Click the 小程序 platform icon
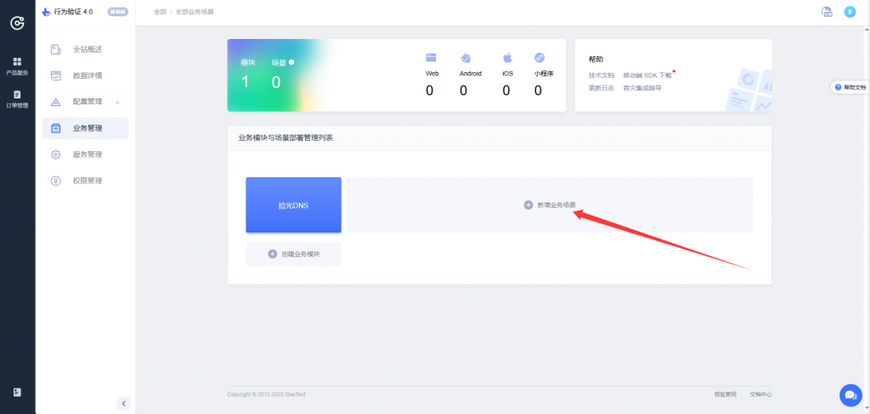The width and height of the screenshot is (870, 414). pyautogui.click(x=539, y=58)
